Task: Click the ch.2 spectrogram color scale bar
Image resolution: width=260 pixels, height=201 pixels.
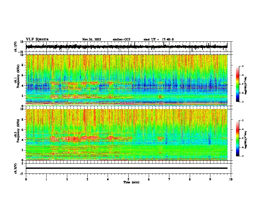Action: point(237,138)
